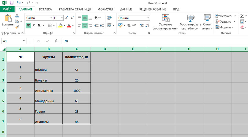
Task: Click the Increase Font Size icon
Action: [67, 18]
